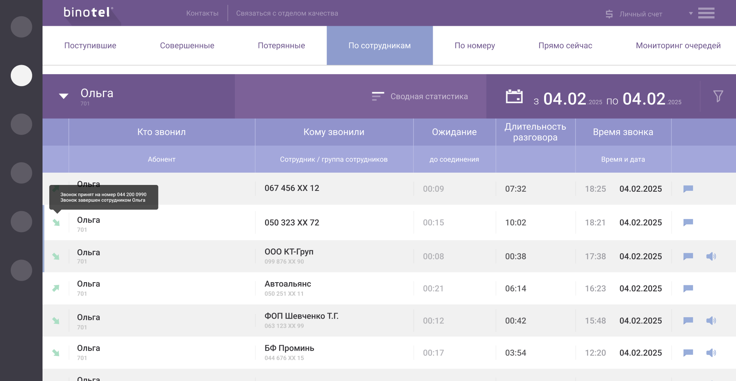Click phone number 067 456 XX 12

(x=292, y=188)
